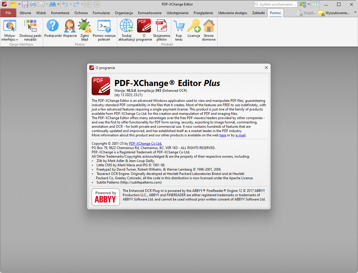This screenshot has width=358, height=273.
Task: Switch to the Widok tab
Action: pos(41,13)
